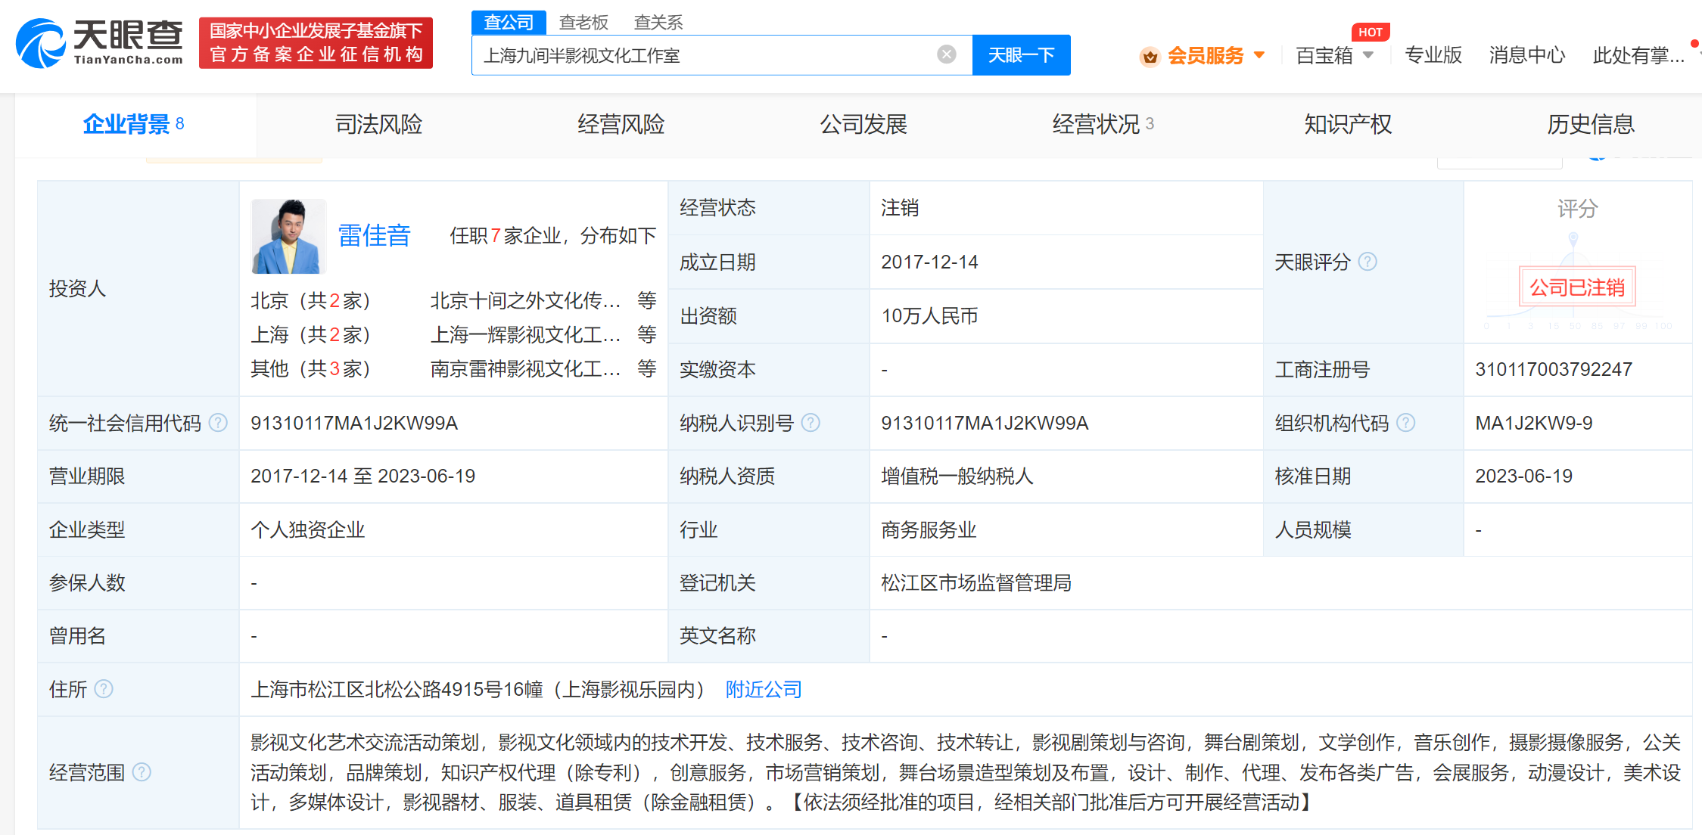
Task: Click 等 after the Beijing company
Action: click(647, 301)
